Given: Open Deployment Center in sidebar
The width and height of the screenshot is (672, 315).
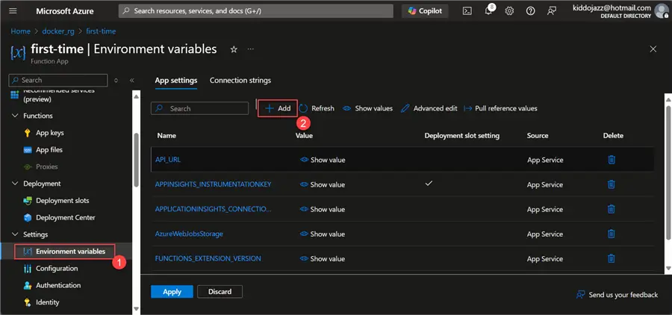Looking at the screenshot, I should click(x=66, y=217).
